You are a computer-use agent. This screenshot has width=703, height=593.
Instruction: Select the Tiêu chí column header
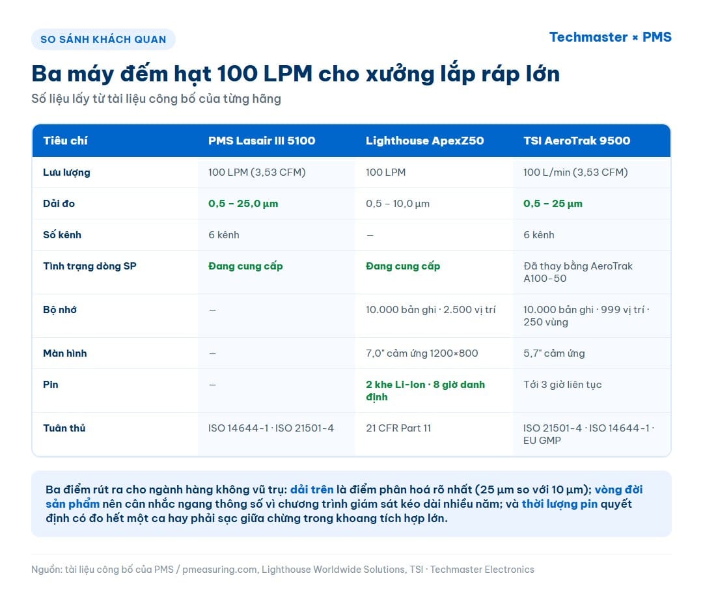[x=65, y=141]
